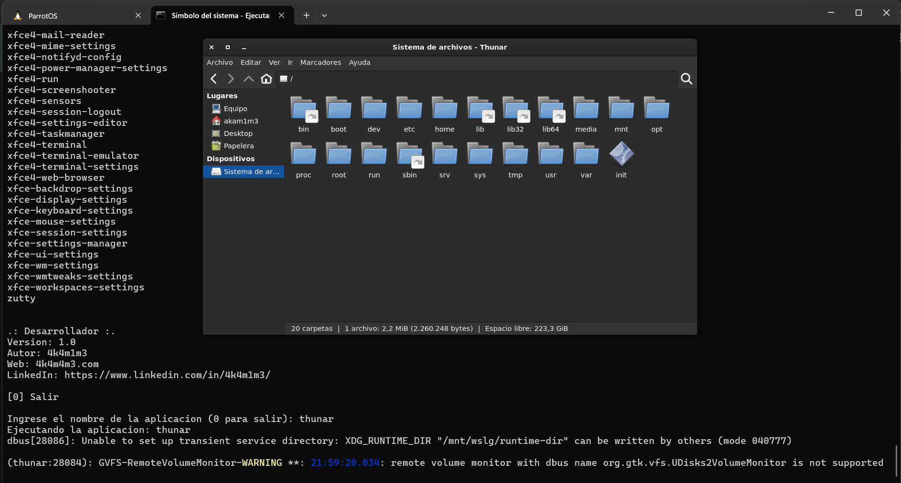901x483 pixels.
Task: Open Papelera trash in sidebar
Action: [244, 146]
